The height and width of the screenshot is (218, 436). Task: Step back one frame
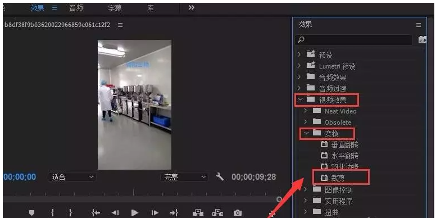tap(115, 213)
